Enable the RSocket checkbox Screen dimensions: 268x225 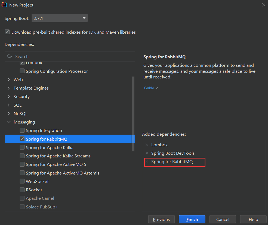pyautogui.click(x=22, y=189)
